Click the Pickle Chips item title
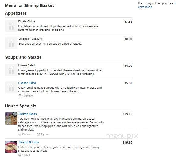This screenshot has height=161, width=176. tap(27, 21)
